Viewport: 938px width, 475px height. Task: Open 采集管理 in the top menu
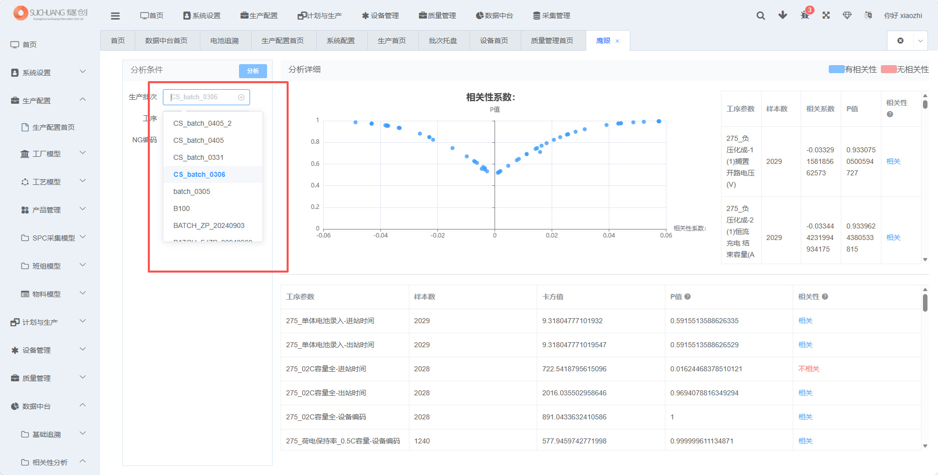tap(551, 16)
